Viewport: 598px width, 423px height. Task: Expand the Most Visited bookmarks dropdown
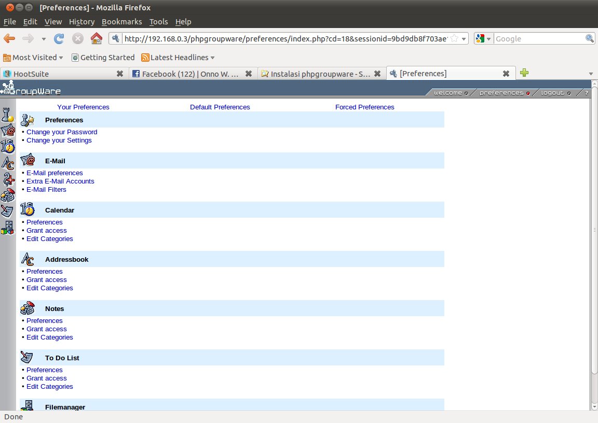click(61, 58)
